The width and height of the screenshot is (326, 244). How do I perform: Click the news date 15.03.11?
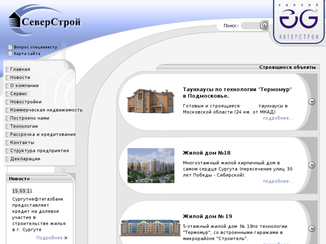[22, 191]
